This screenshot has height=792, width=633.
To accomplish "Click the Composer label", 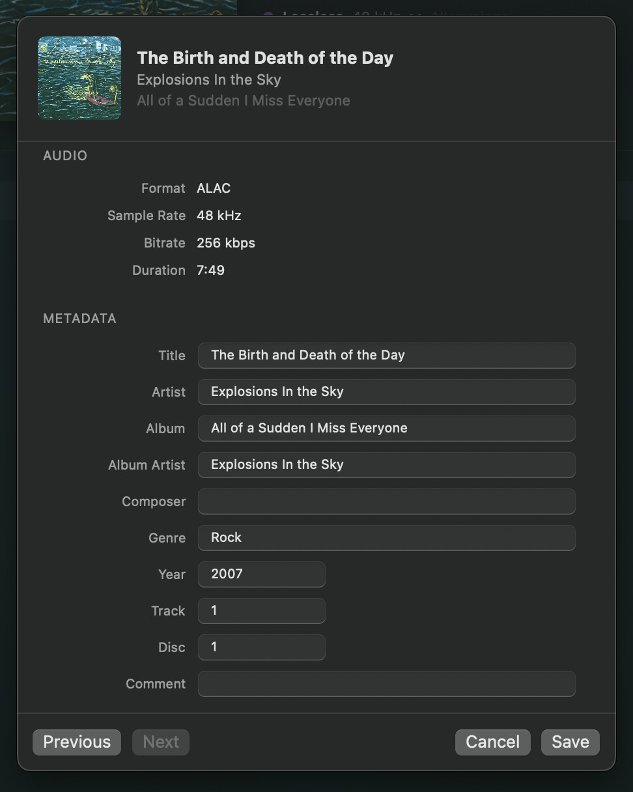I will point(154,502).
